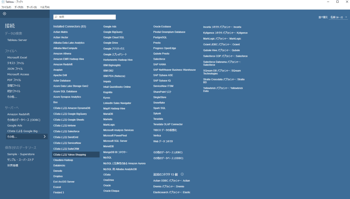Image resolution: width=350 pixels, height=199 pixels.
Task: Select the Google BigQuery connector
Action: 113,32
